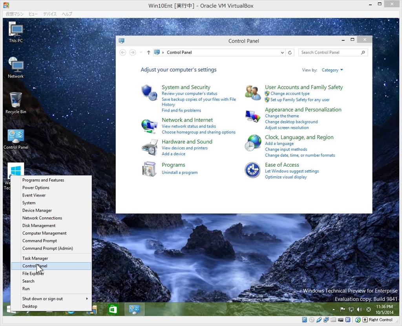Viewport: 402px width, 326px height.
Task: Click the Search Control Panel input field
Action: click(330, 53)
